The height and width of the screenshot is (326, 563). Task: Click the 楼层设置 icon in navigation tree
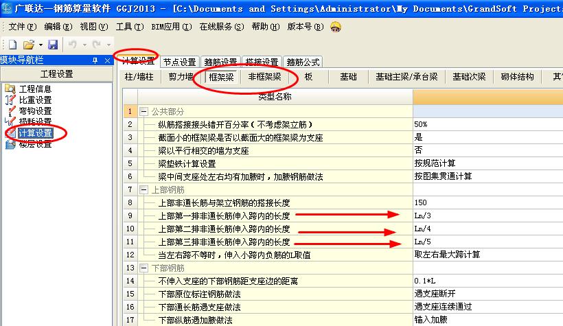pyautogui.click(x=10, y=144)
